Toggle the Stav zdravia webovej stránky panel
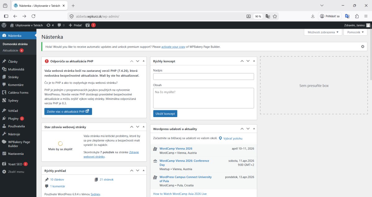The height and width of the screenshot is (197, 372). pos(144,127)
